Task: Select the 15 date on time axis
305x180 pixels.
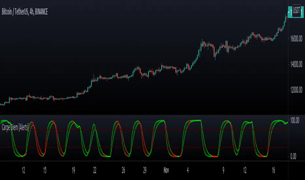Action: tap(45, 171)
